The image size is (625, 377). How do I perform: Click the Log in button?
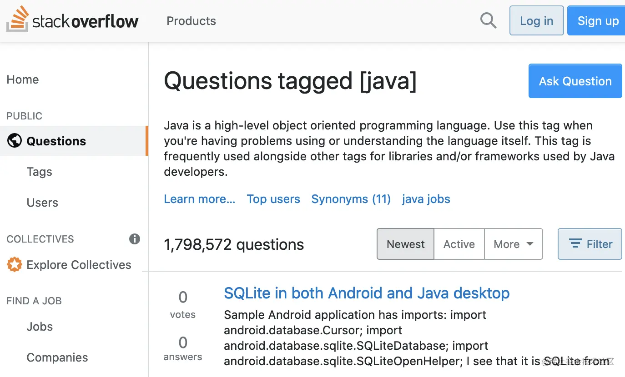[536, 20]
